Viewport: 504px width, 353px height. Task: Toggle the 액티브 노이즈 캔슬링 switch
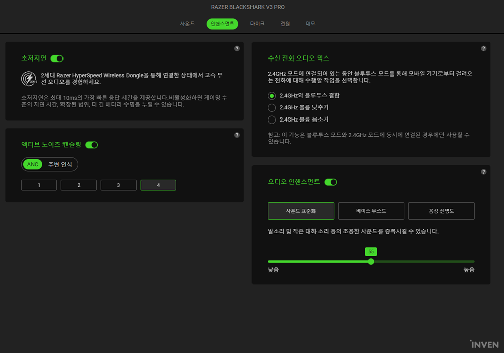[92, 145]
